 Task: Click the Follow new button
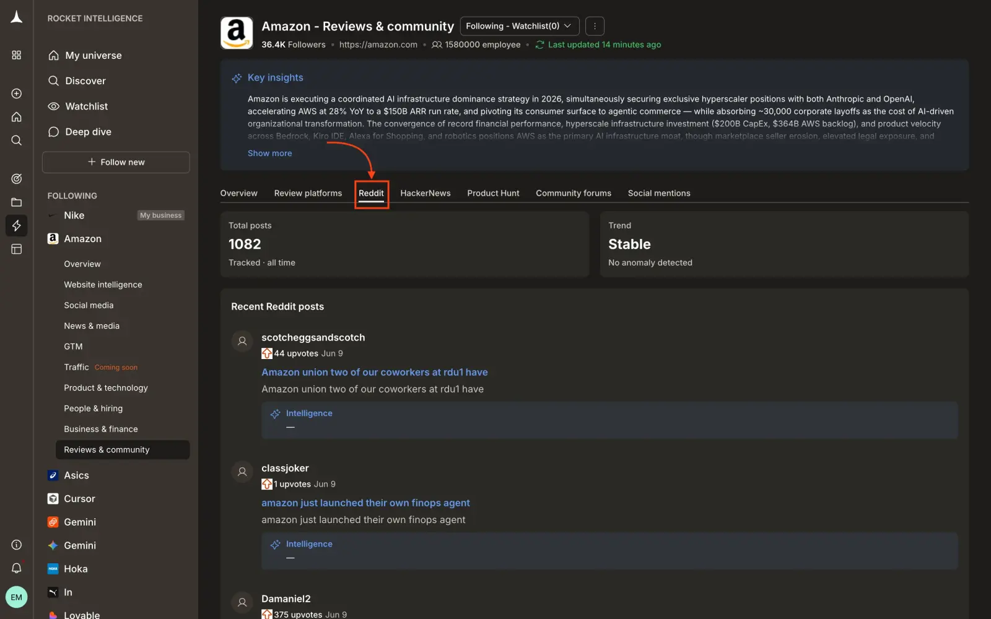click(116, 162)
